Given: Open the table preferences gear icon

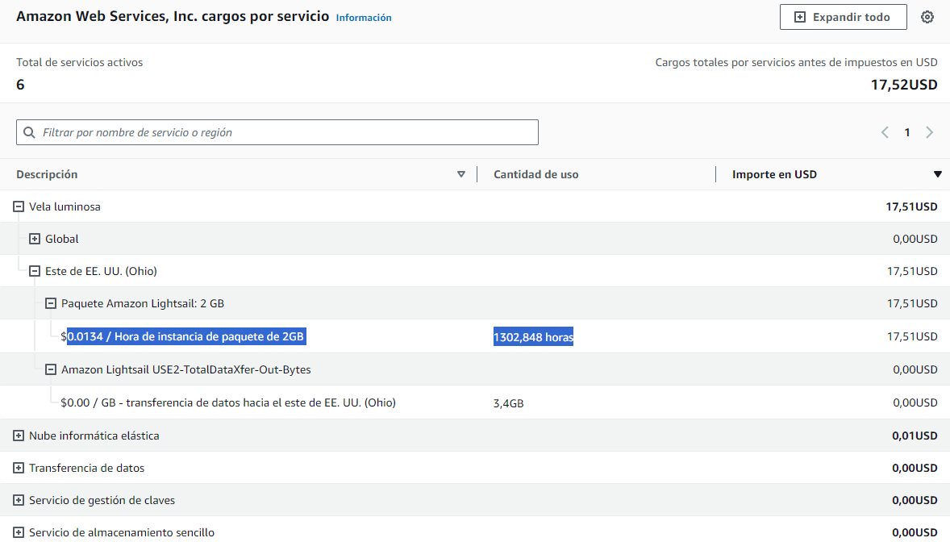Looking at the screenshot, I should pos(927,17).
